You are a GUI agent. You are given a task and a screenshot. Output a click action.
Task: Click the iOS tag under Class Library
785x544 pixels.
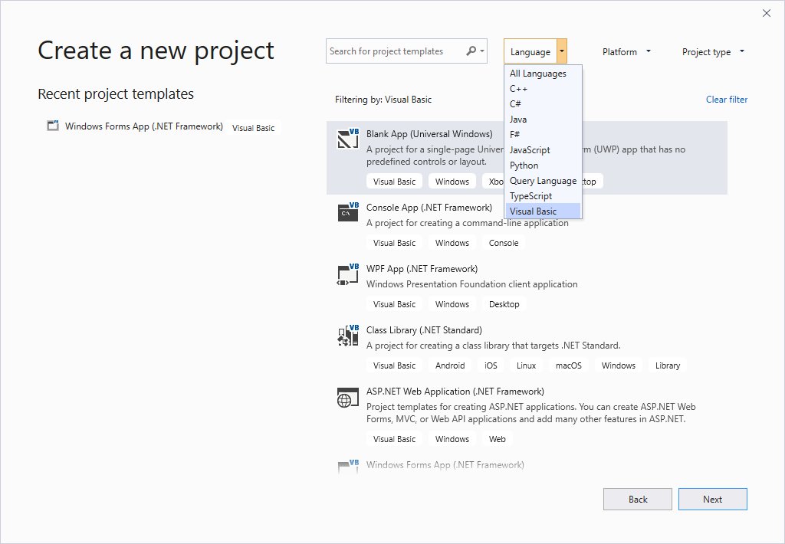491,365
